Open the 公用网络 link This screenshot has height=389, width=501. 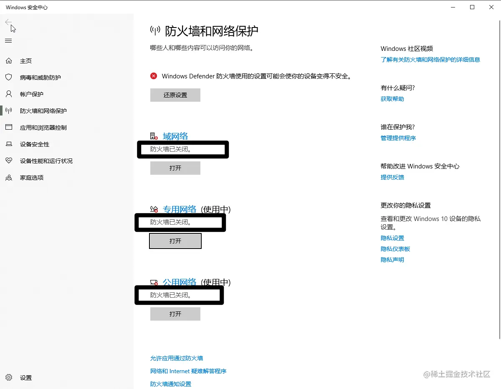coord(180,282)
